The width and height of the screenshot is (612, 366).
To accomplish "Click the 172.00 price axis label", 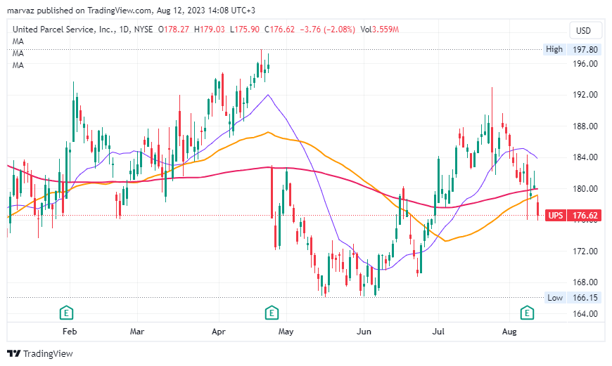I will (585, 251).
